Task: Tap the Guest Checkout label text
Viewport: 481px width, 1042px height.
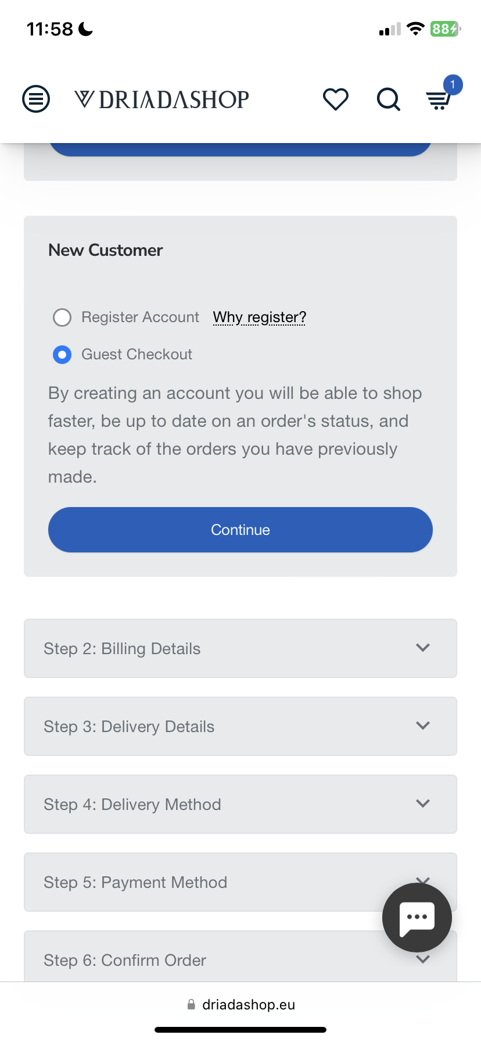Action: point(137,355)
